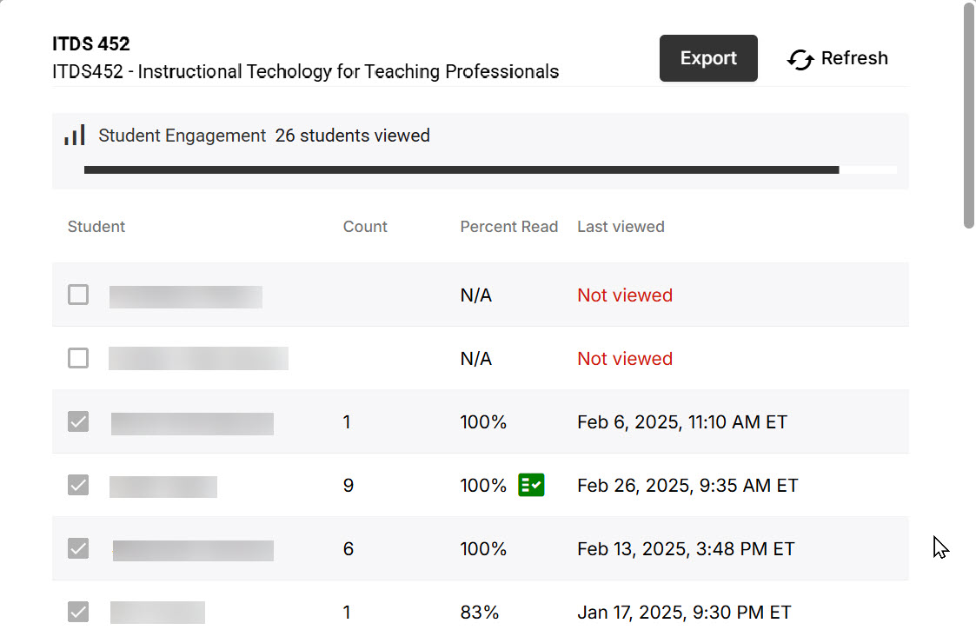Sort by the Percent Read column header

click(x=508, y=226)
